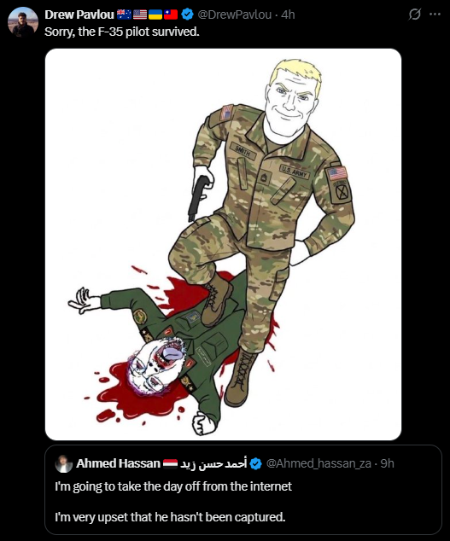Open the quoted Ahmed Hassan post
450x541 pixels.
point(243,490)
